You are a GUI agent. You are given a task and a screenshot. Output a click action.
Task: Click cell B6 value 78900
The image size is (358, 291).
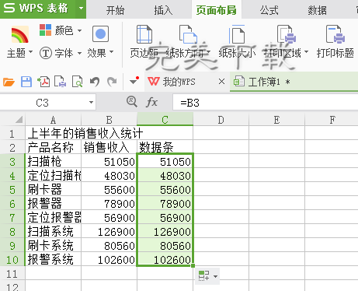click(x=109, y=204)
